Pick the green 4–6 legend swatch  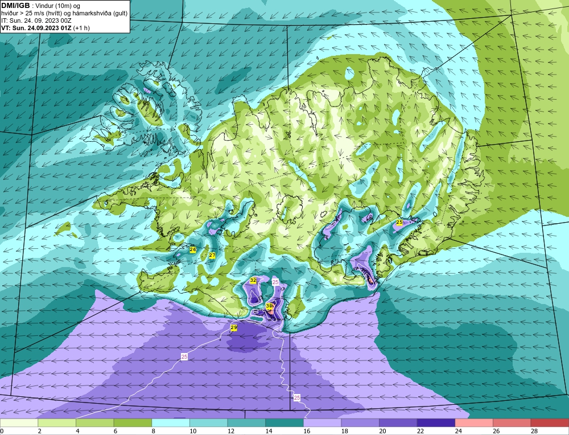[94, 423]
